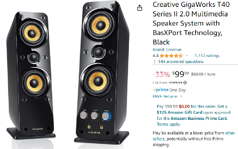
Task: Expand the FREE Returns dropdown arrow
Action: (181, 97)
